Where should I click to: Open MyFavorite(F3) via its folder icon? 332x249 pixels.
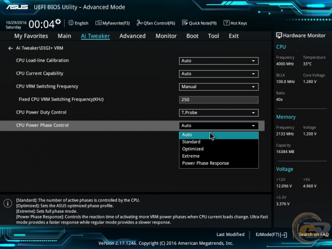98,23
